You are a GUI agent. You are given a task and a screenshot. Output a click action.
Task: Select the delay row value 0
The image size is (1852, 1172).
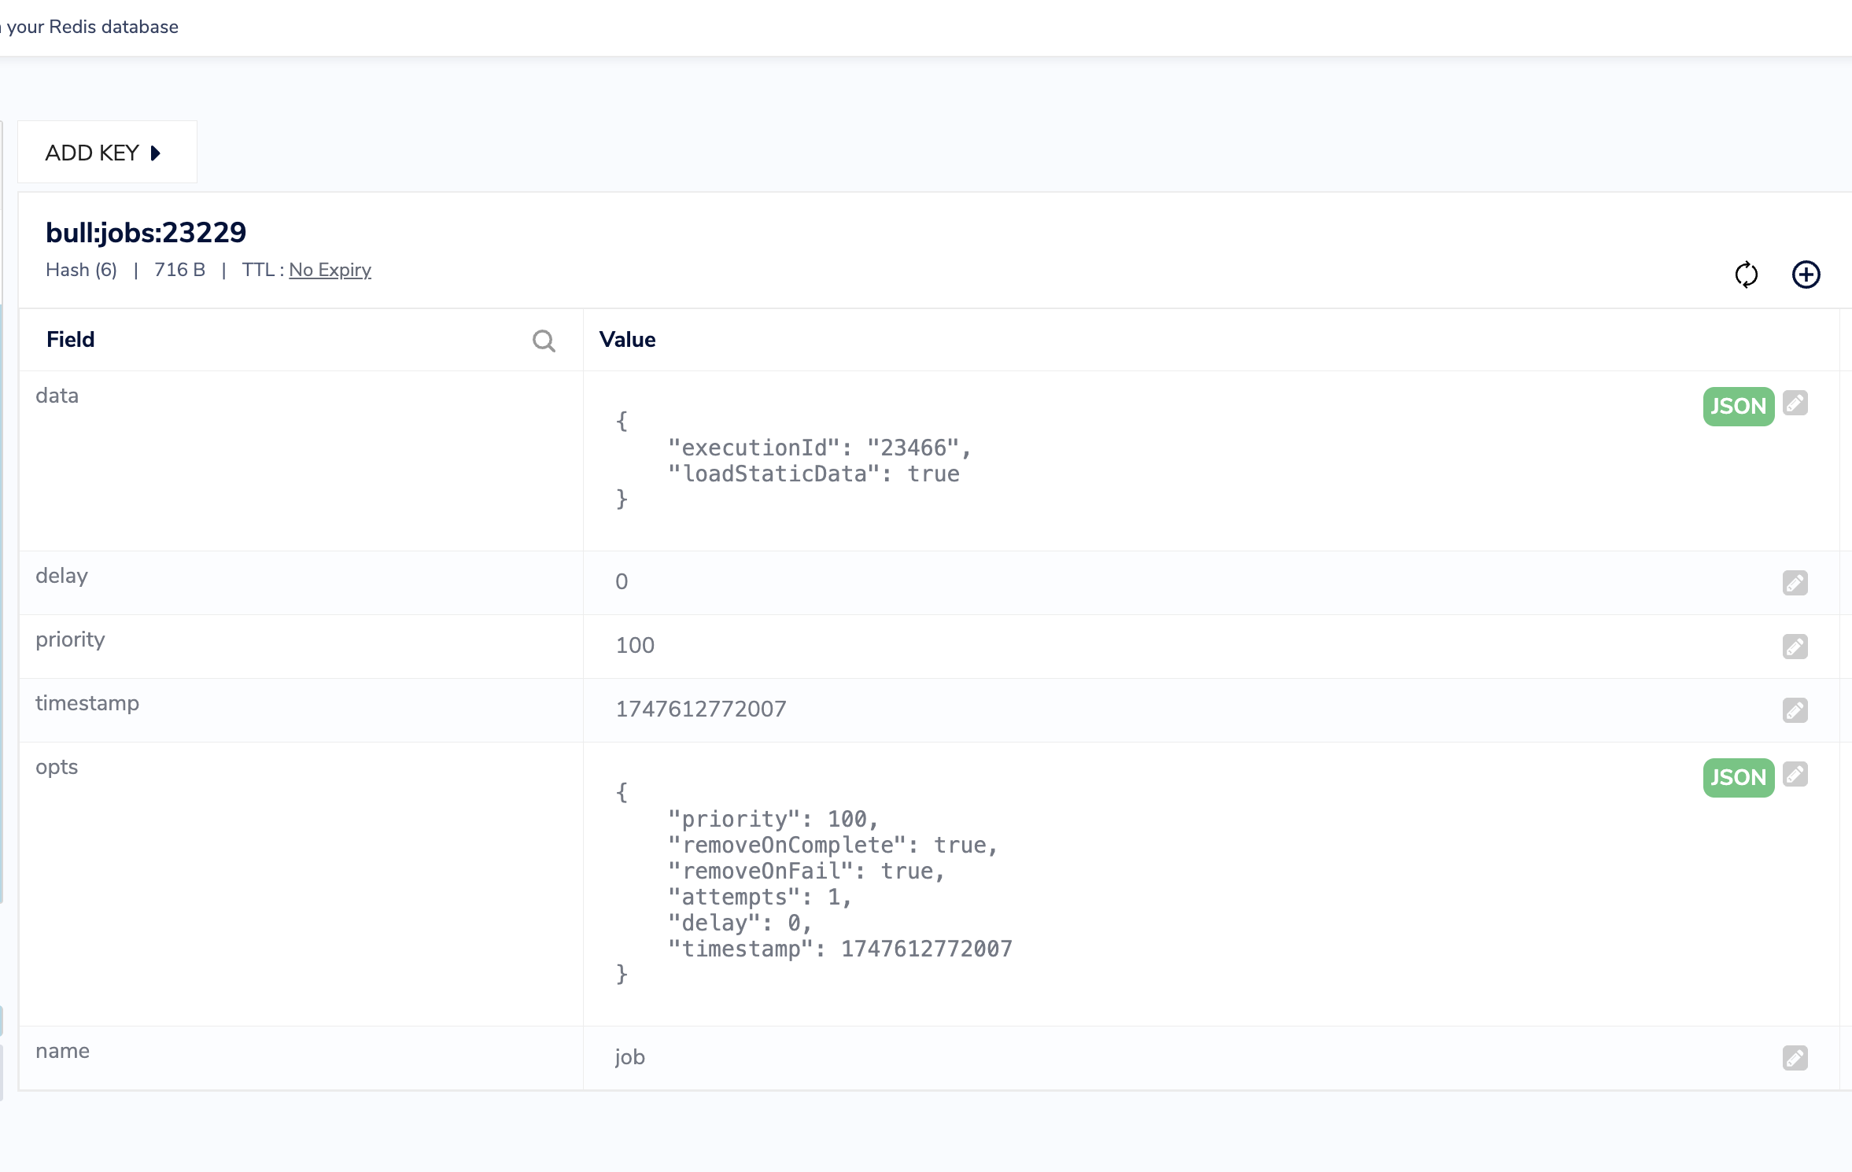622,581
